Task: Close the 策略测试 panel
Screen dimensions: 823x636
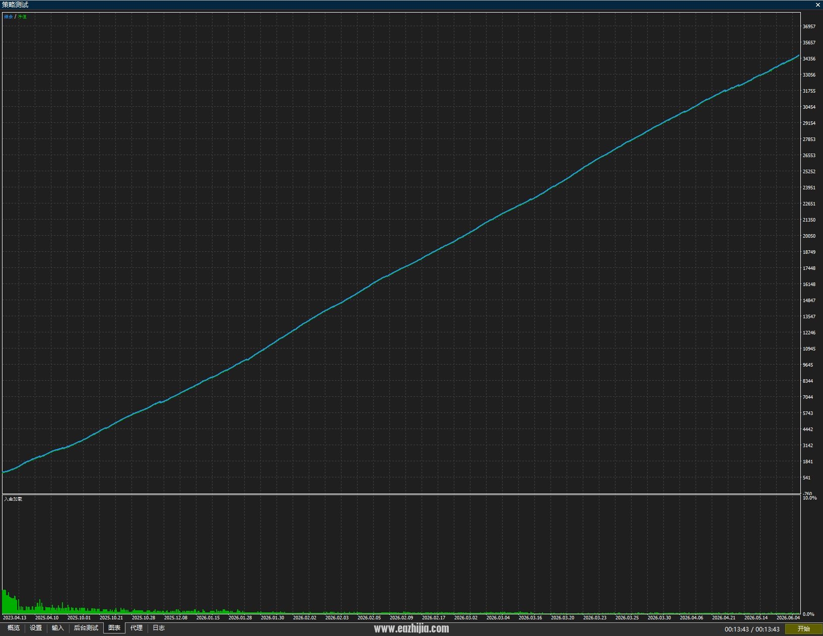Action: (818, 5)
